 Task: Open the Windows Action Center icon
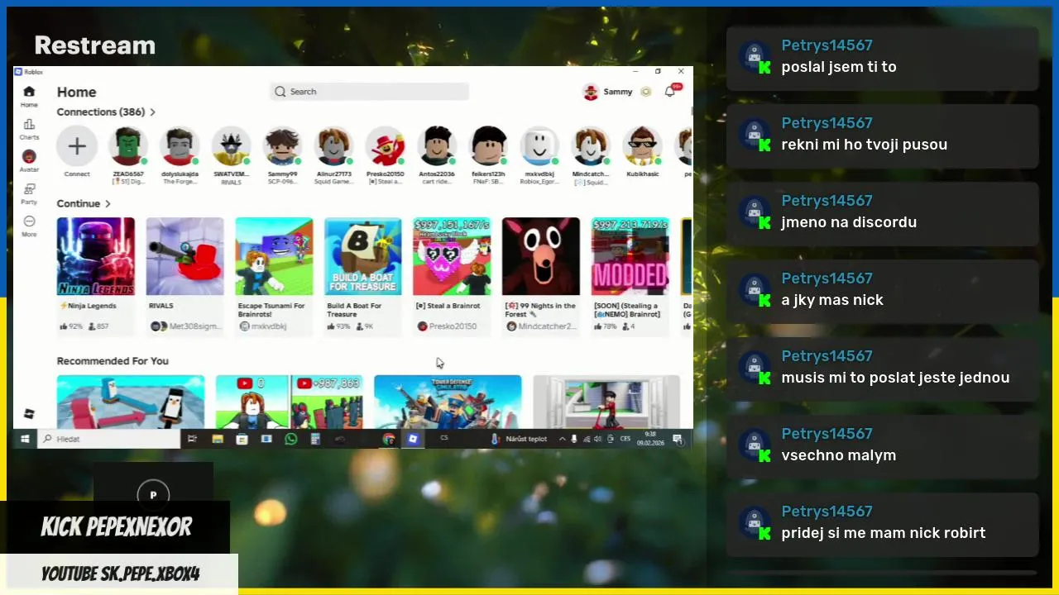(677, 439)
